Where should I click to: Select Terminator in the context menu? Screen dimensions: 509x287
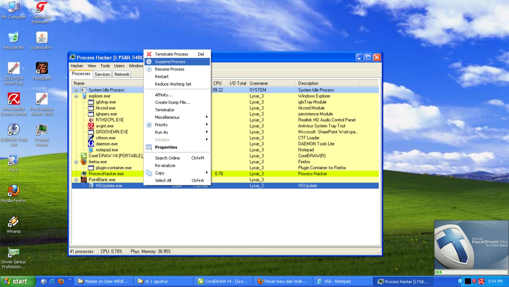pos(177,110)
